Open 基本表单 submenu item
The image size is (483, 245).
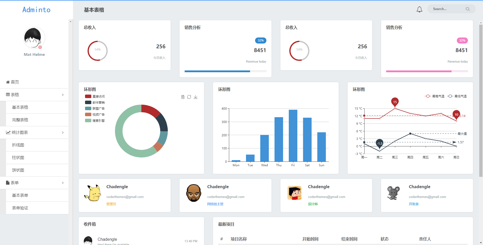37,195
